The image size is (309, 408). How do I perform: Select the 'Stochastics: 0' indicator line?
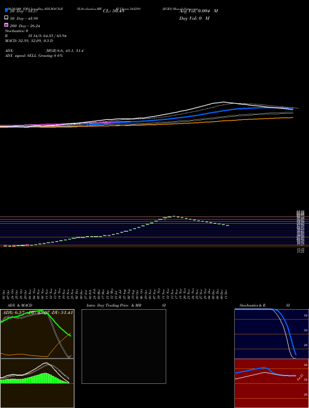coord(17,31)
